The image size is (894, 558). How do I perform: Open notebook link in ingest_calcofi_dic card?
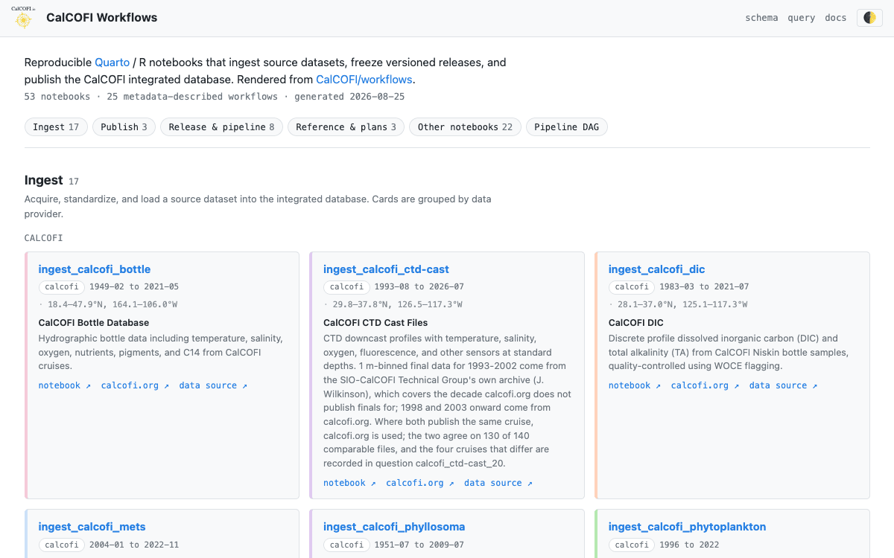[635, 385]
